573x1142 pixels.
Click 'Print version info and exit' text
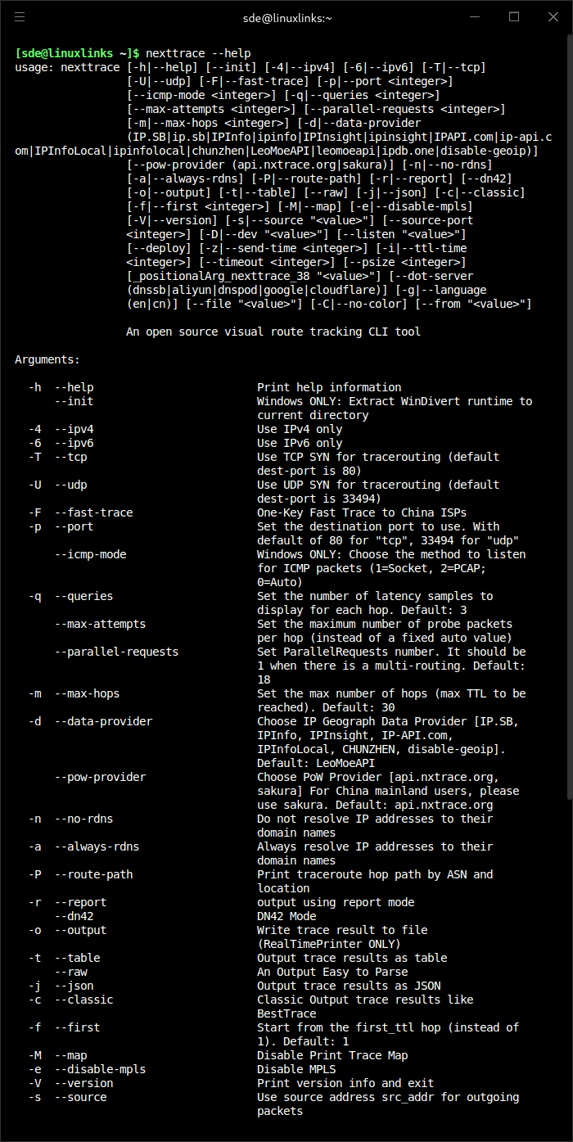[x=345, y=1083]
